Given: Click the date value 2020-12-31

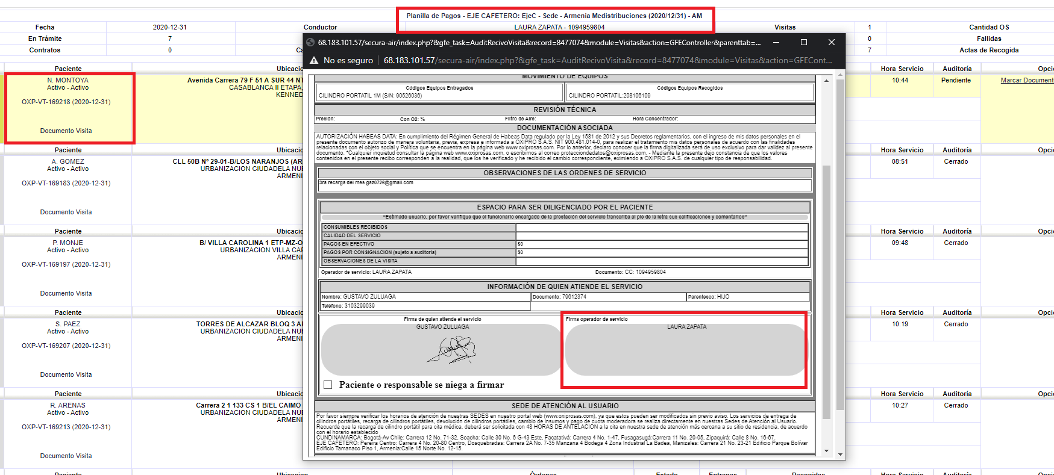Looking at the screenshot, I should tap(170, 27).
